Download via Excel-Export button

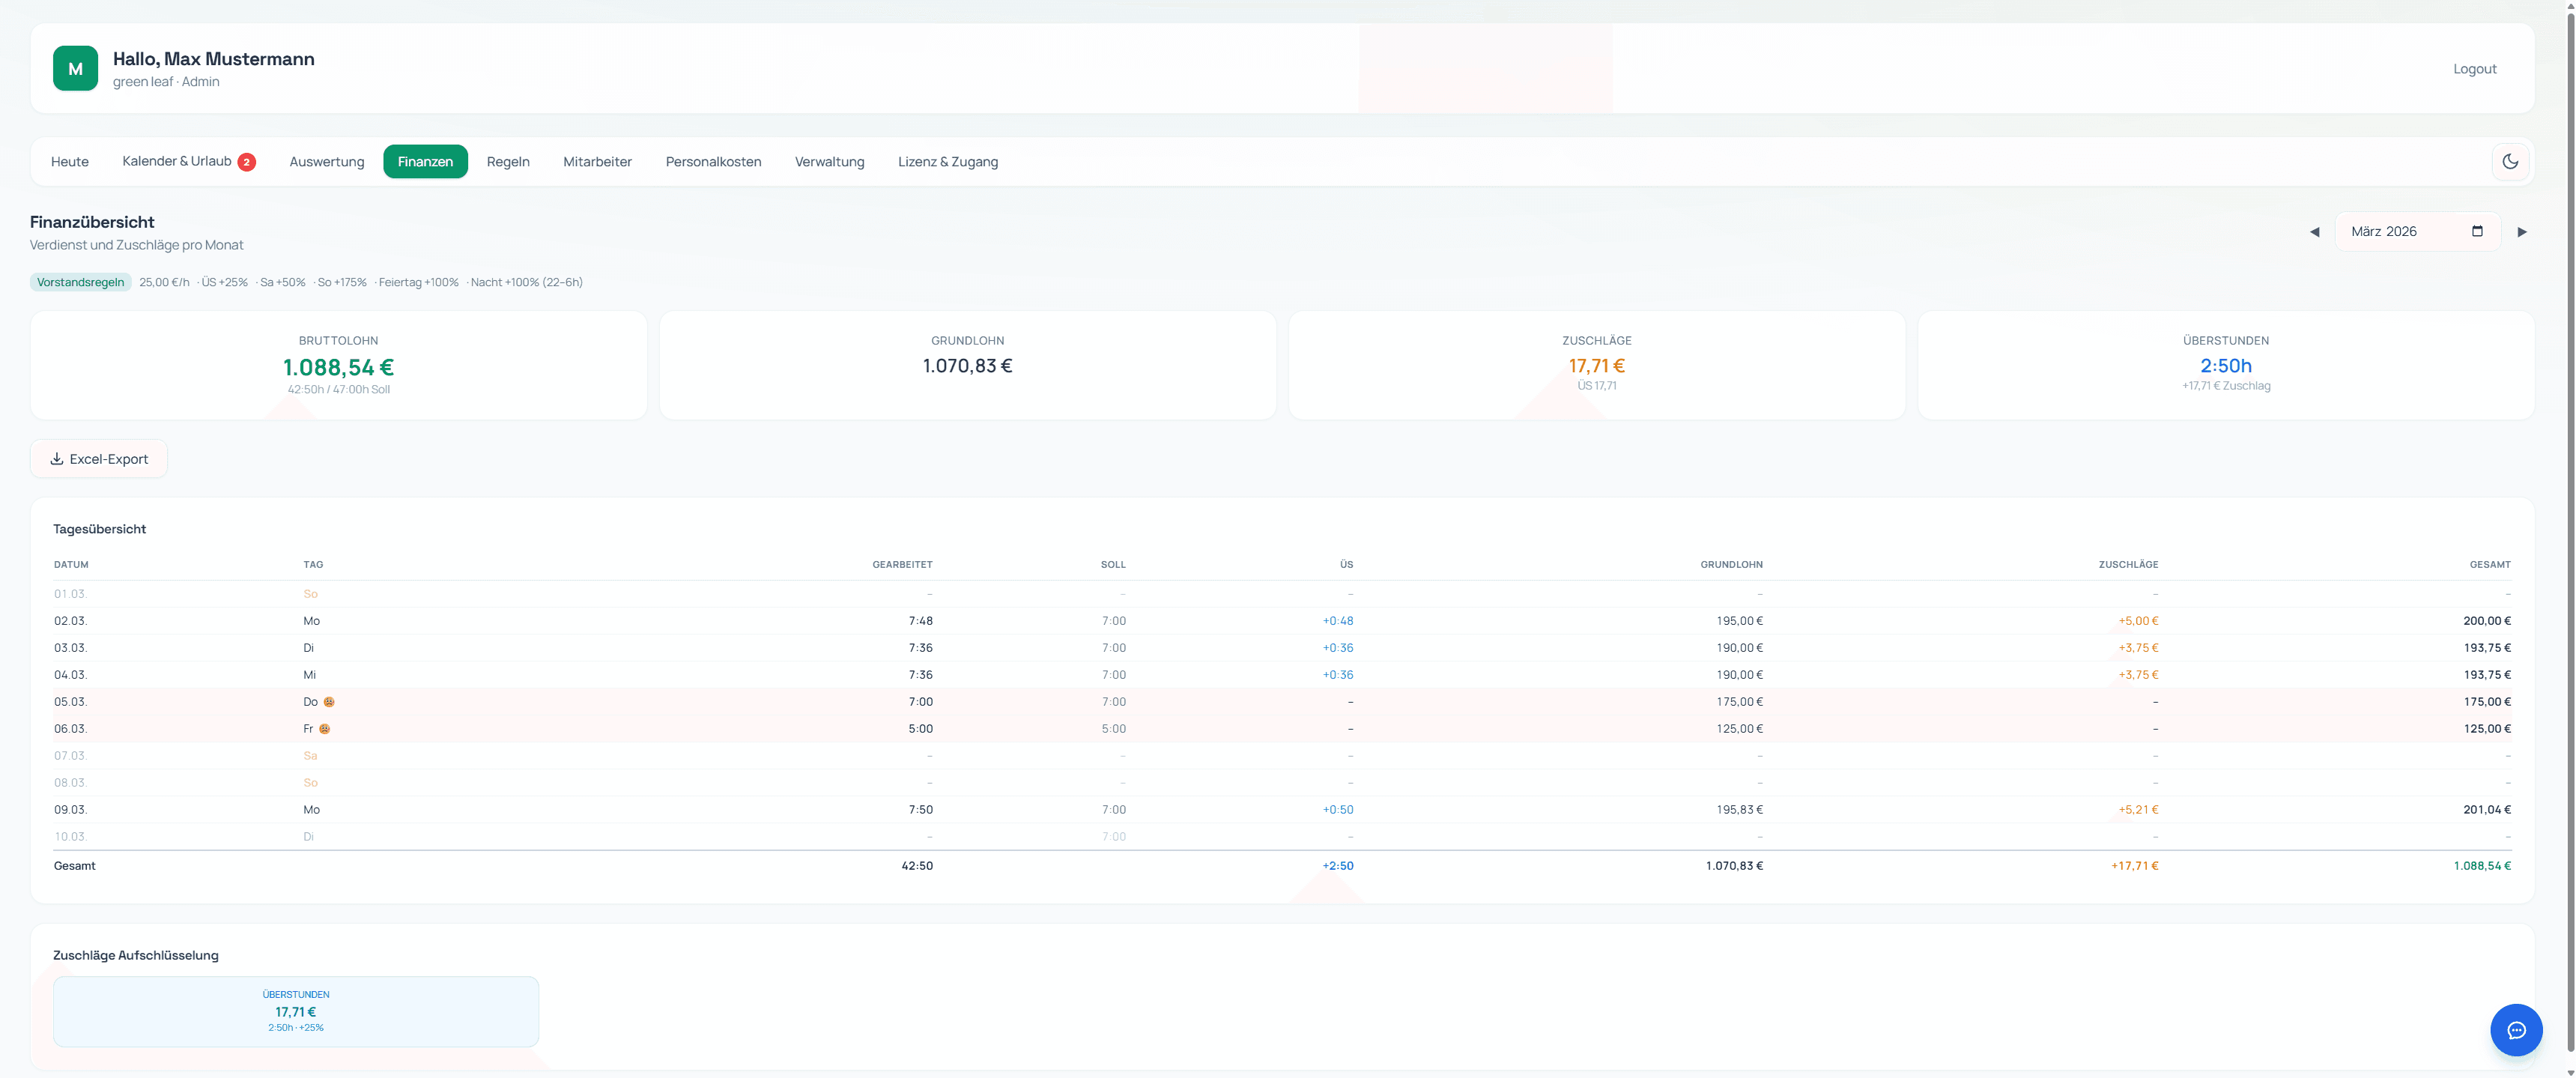pos(99,459)
